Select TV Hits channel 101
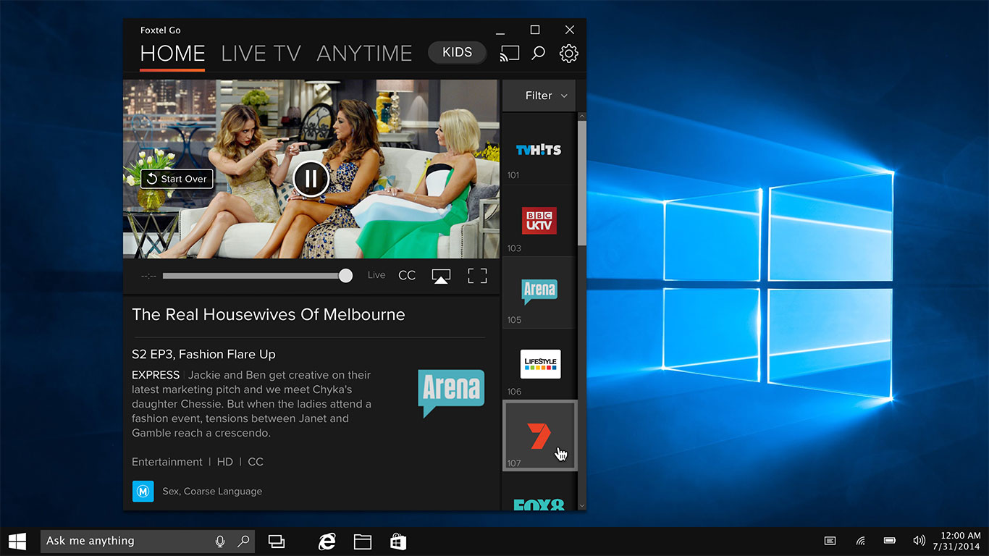 point(539,148)
